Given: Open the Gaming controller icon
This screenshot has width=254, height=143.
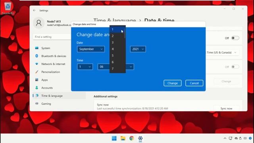Looking at the screenshot, I should click(37, 103).
